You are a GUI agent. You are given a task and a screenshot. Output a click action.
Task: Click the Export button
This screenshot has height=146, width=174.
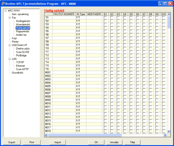pos(12,142)
